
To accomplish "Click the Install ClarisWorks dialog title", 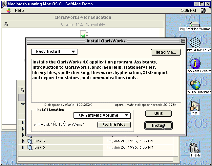I will pyautogui.click(x=106, y=41).
